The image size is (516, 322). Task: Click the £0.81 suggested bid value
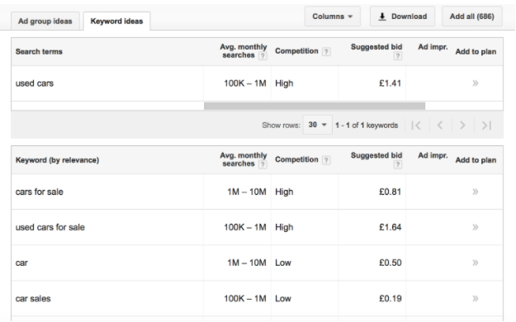[x=390, y=192]
